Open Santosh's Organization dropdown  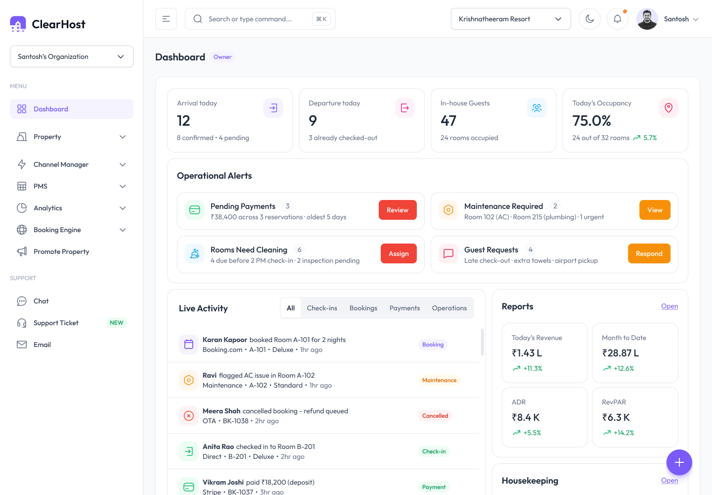point(72,56)
